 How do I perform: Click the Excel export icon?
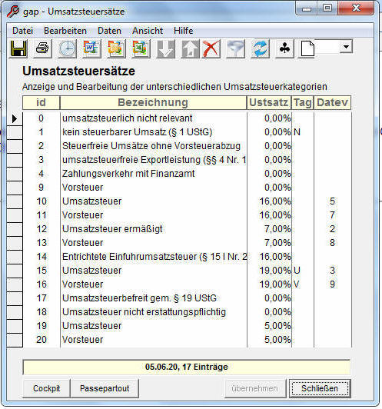[141, 48]
